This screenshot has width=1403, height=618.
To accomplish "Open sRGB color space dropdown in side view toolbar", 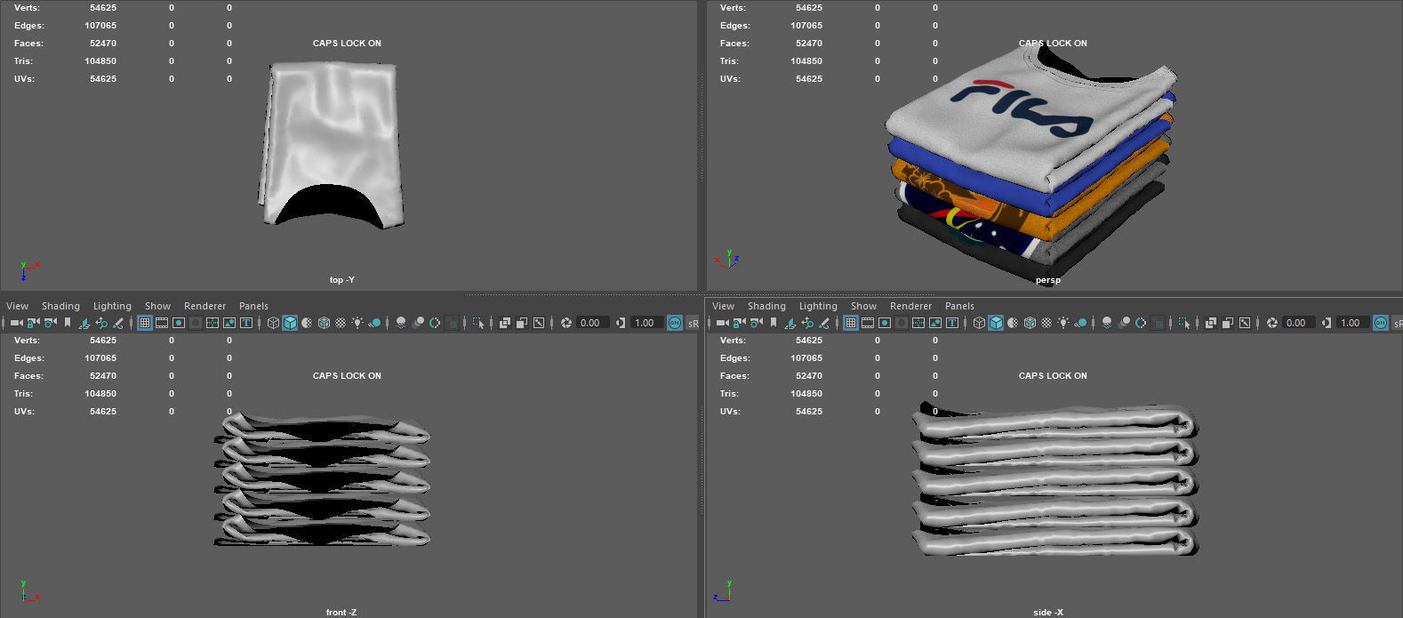I will 1397,323.
